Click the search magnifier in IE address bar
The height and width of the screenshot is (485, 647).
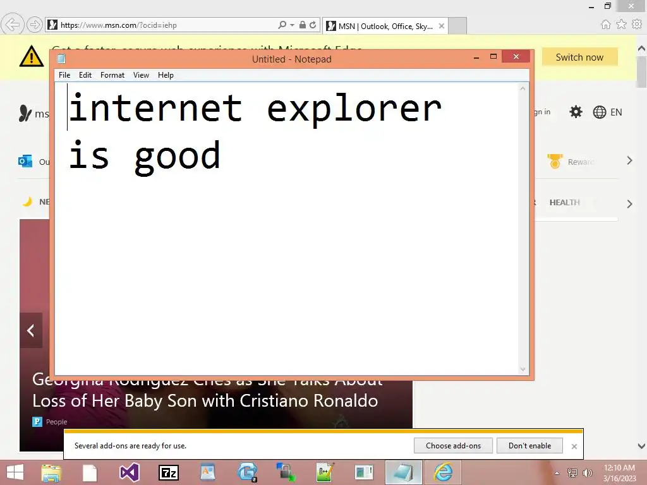[x=282, y=25]
